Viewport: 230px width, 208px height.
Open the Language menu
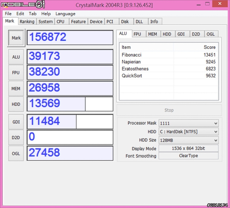point(65,14)
